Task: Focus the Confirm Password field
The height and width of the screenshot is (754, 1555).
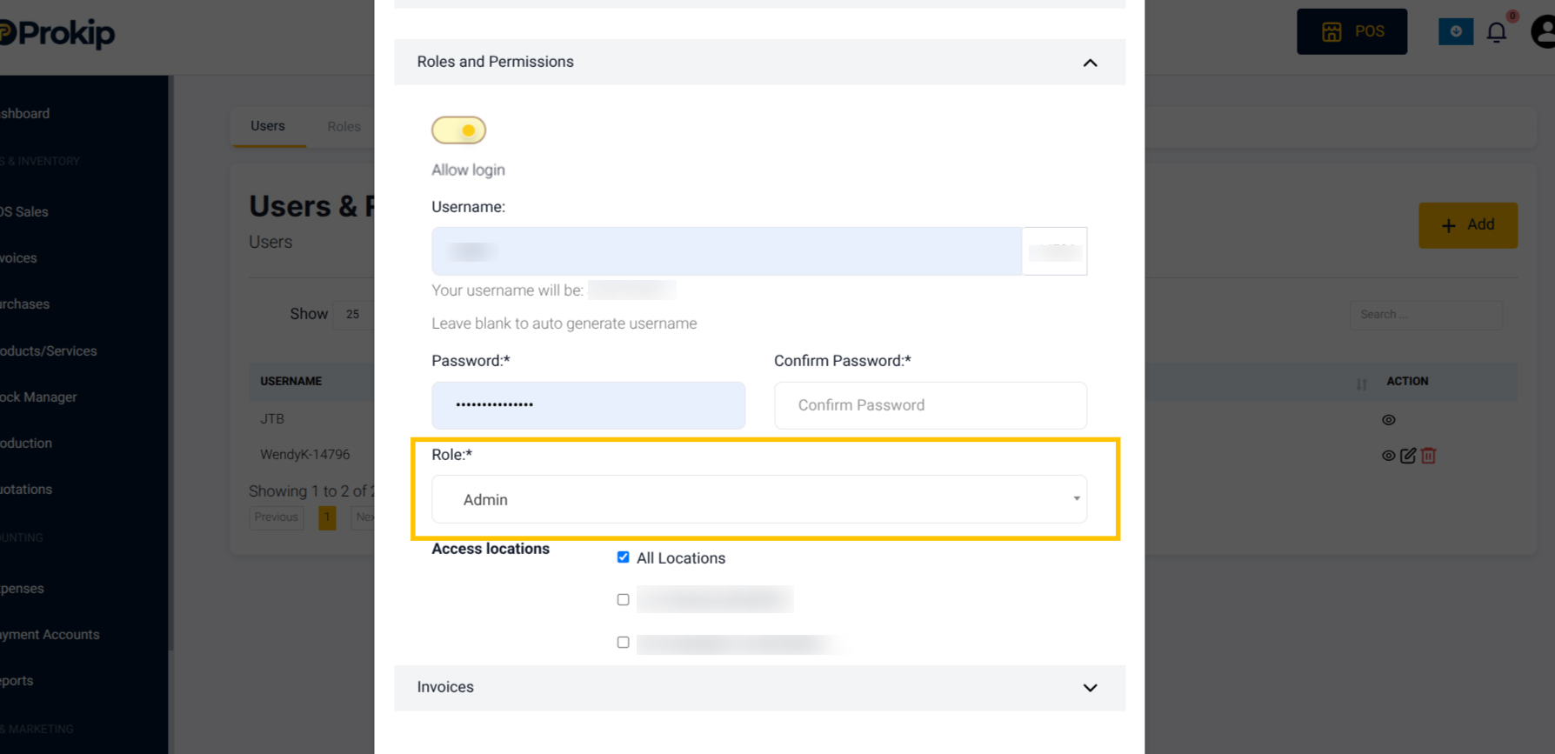Action: [930, 405]
